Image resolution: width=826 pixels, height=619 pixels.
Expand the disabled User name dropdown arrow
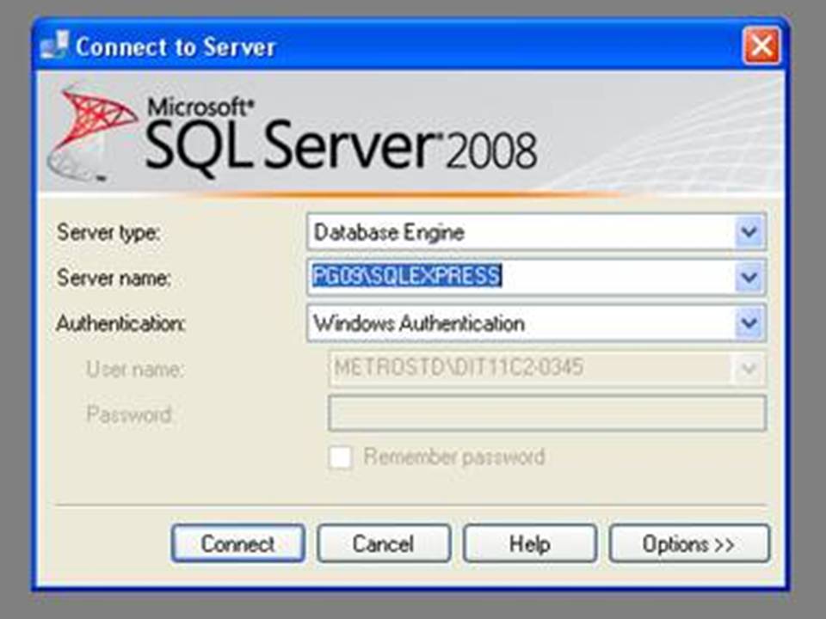[x=749, y=368]
